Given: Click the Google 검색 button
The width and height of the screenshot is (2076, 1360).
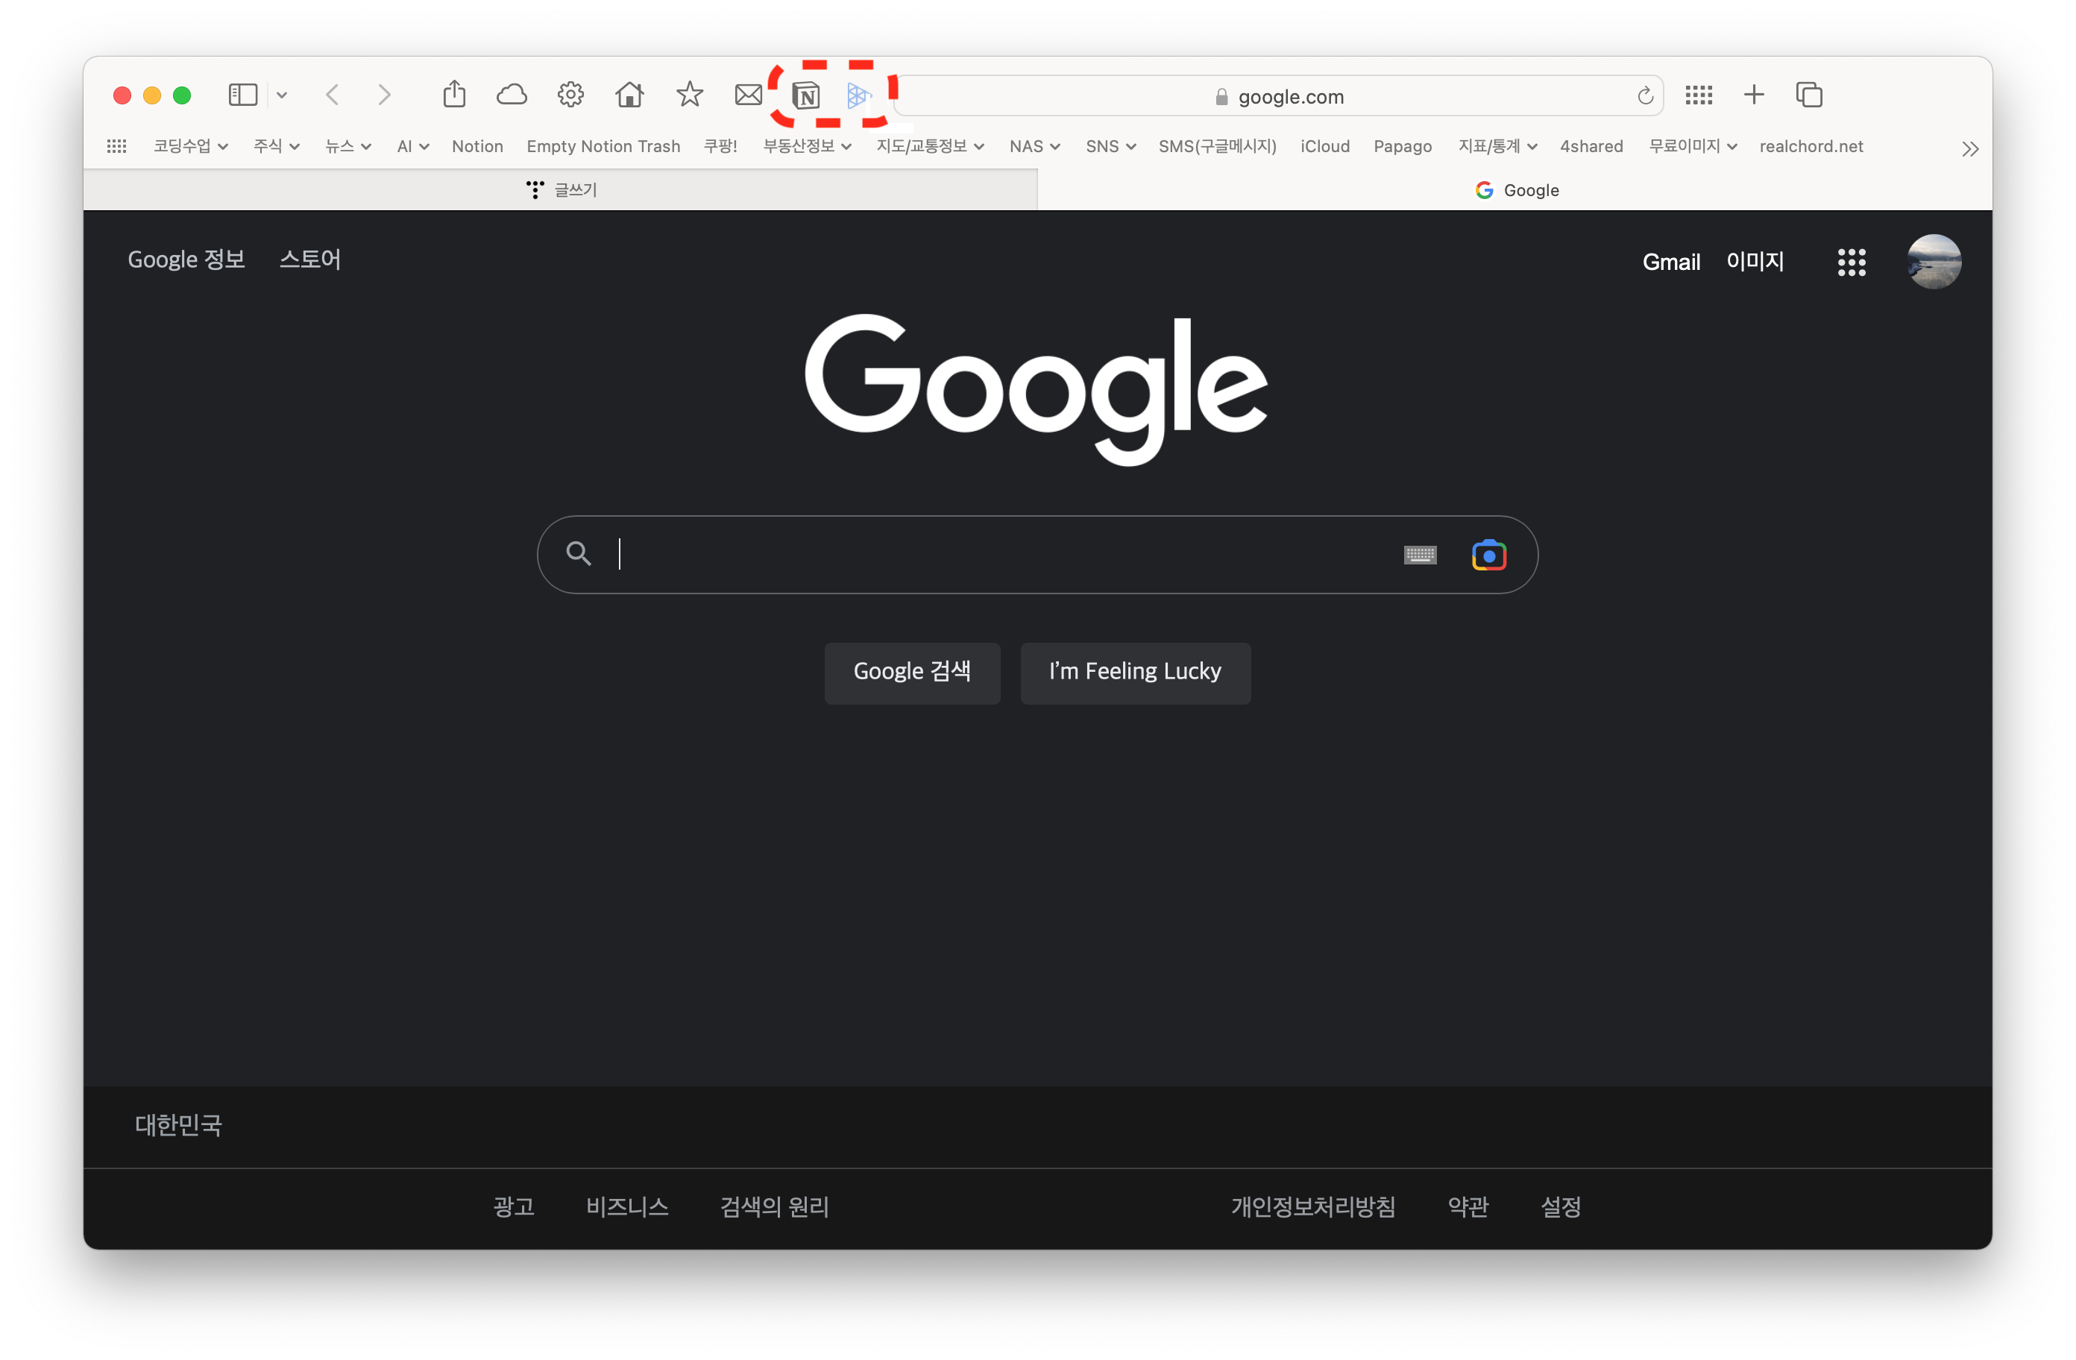Looking at the screenshot, I should coord(911,672).
